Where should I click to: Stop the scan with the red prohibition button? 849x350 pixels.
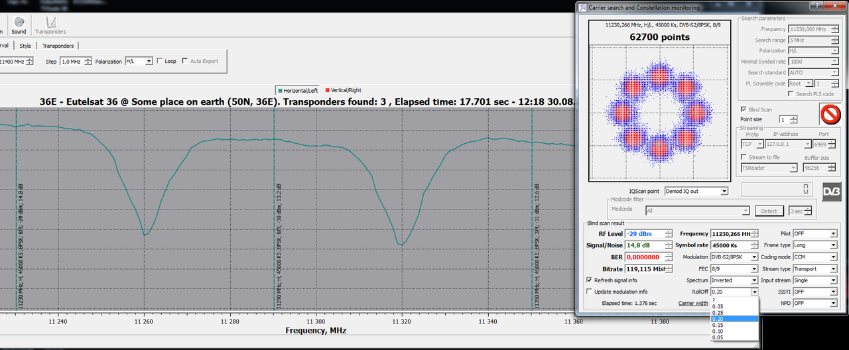coord(830,114)
